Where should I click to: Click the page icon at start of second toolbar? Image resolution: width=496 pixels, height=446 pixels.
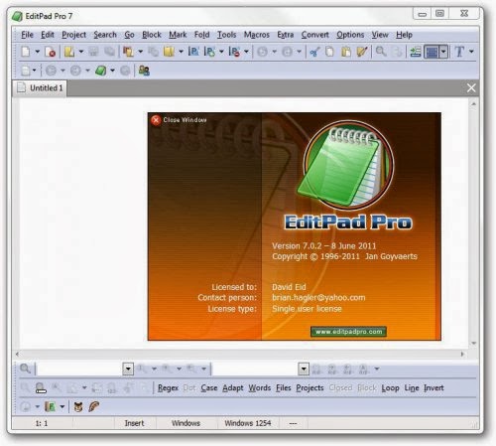point(26,71)
